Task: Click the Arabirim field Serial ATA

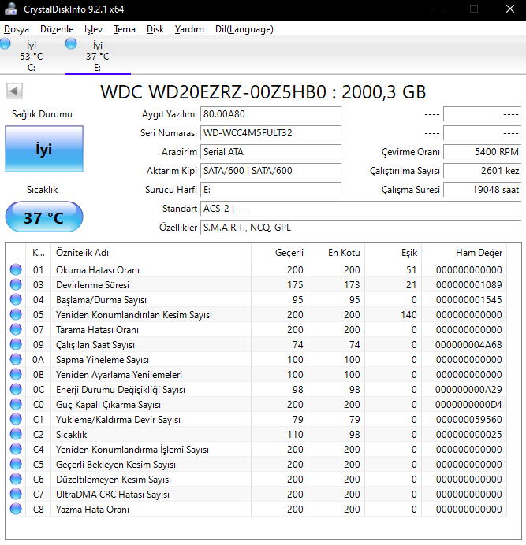Action: pos(270,152)
